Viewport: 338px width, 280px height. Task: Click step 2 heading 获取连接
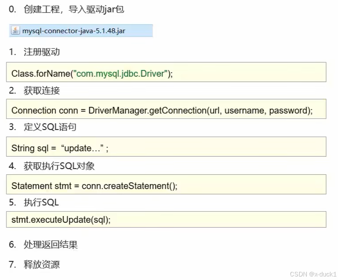tap(34, 90)
